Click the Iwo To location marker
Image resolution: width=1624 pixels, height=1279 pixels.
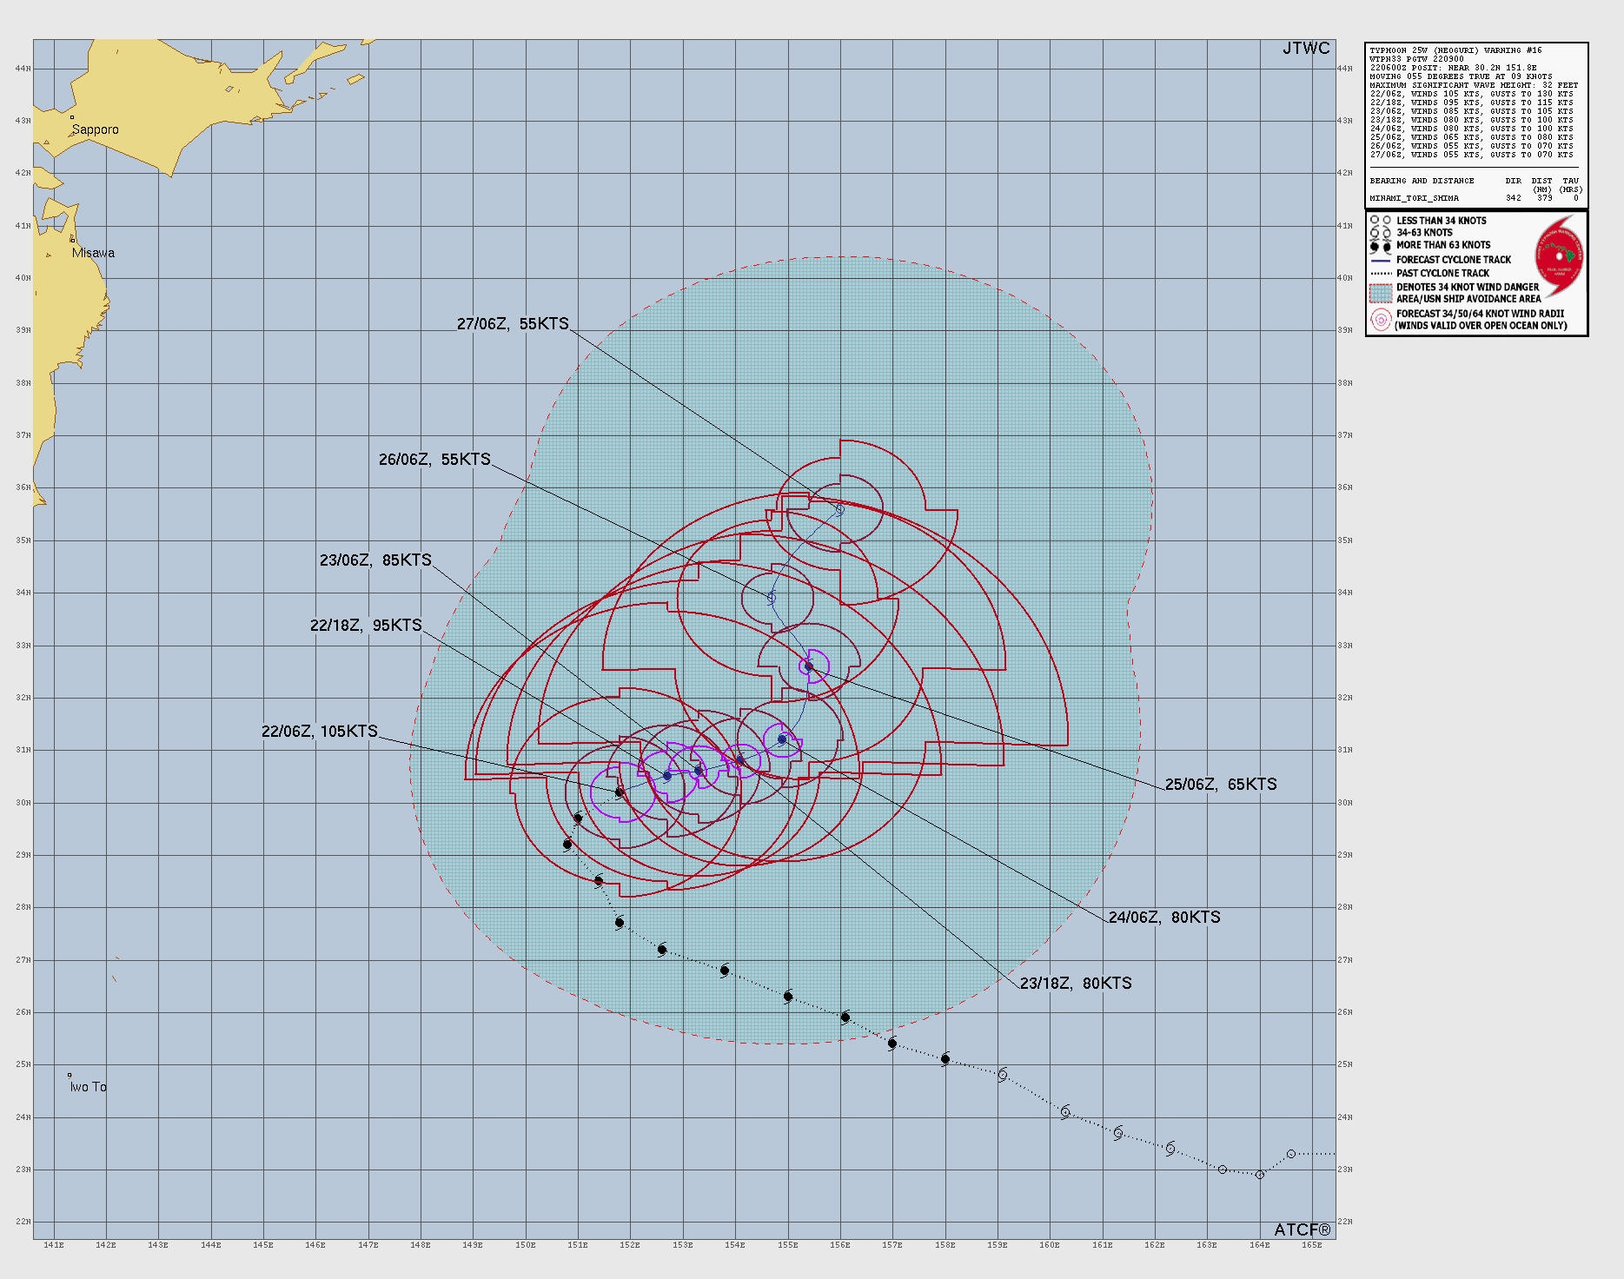tap(70, 1076)
